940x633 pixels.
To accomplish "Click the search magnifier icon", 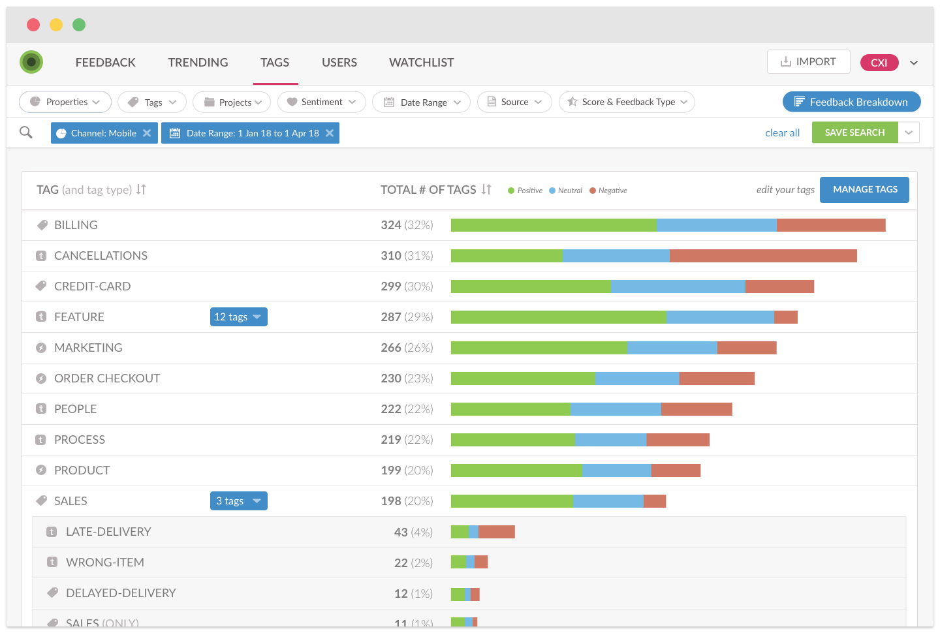I will (x=26, y=132).
